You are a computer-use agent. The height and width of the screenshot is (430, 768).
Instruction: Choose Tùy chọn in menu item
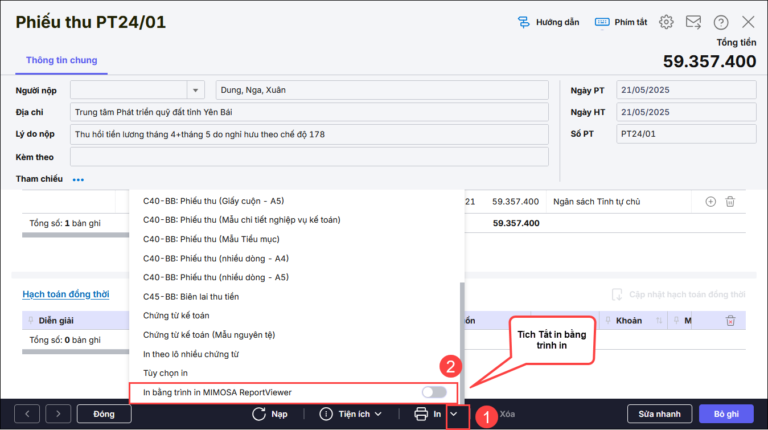(165, 373)
